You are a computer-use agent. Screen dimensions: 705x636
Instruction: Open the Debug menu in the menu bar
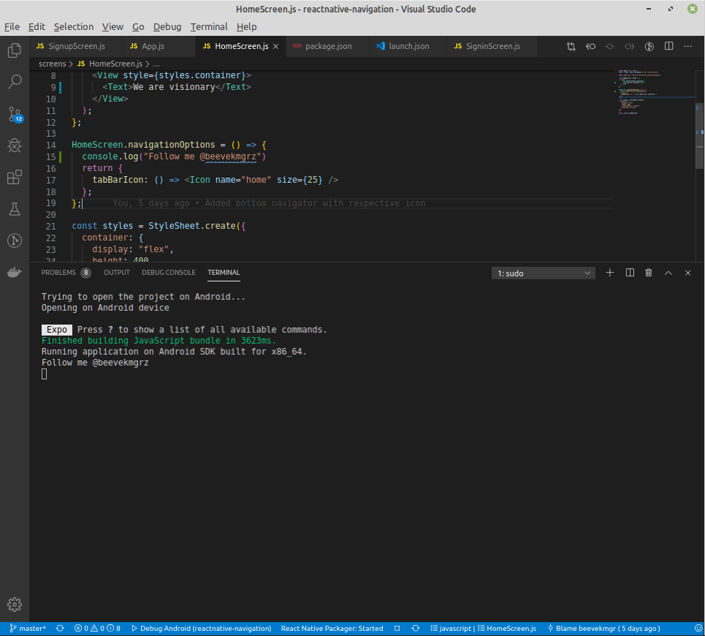coord(167,26)
